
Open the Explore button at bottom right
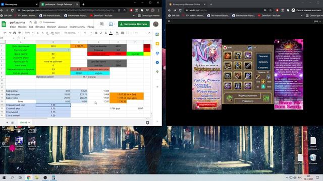click(147, 123)
